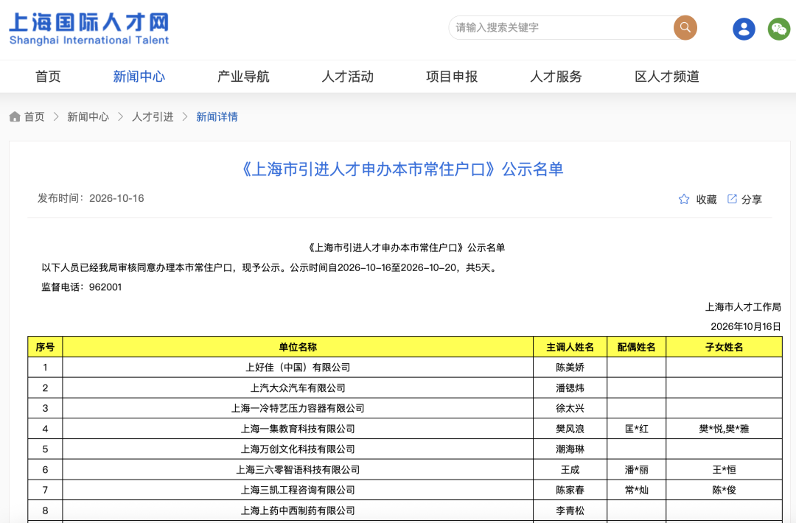This screenshot has height=523, width=796.
Task: Go to 新闻中心 breadcrumb link
Action: (88, 116)
